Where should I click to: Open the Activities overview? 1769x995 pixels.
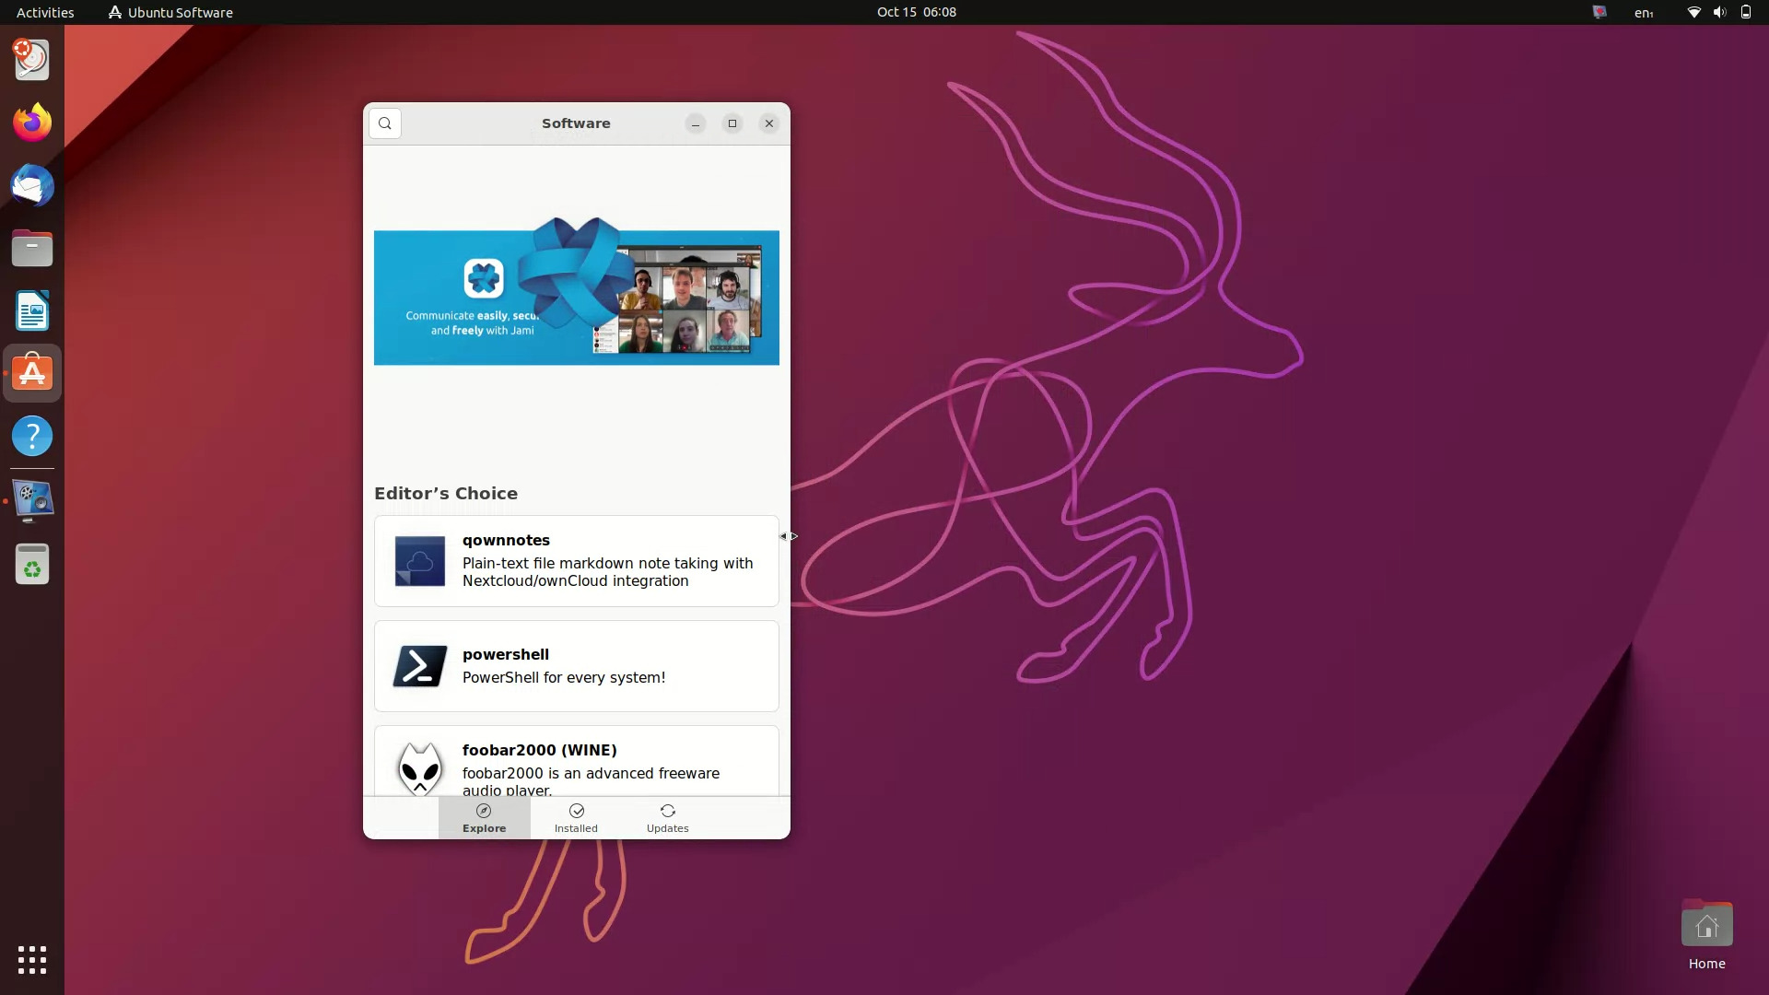click(x=44, y=12)
